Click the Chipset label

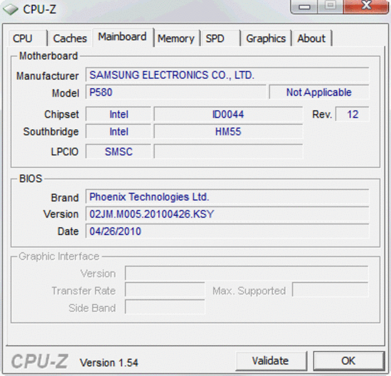[x=62, y=115]
